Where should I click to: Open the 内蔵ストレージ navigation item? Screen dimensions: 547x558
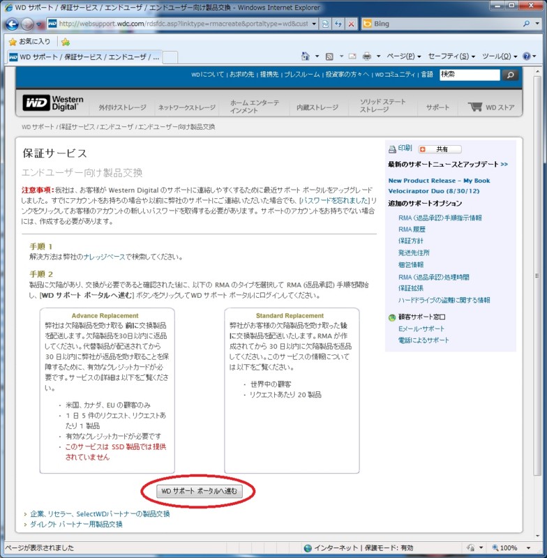317,107
